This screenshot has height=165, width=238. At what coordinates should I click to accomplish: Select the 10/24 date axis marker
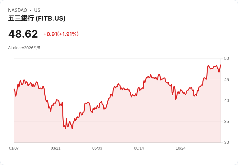coord(180,148)
